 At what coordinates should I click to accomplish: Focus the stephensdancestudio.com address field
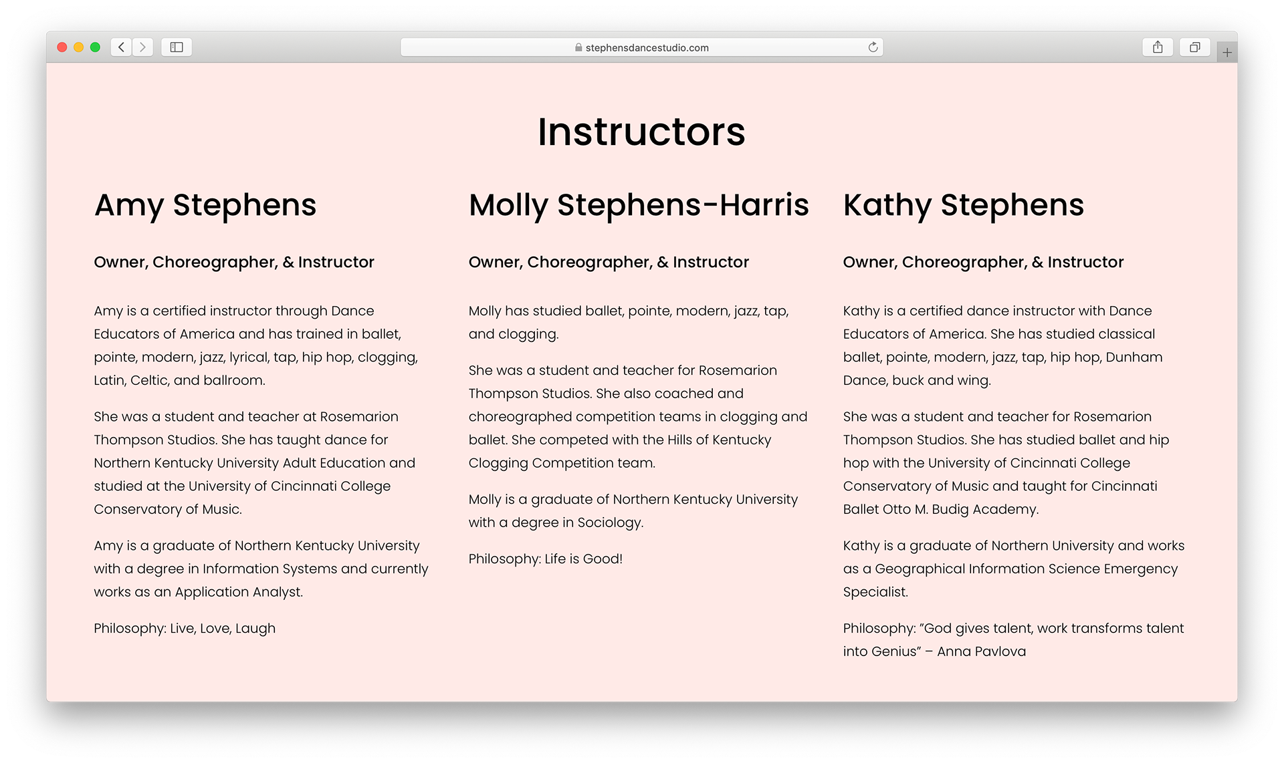tap(641, 47)
